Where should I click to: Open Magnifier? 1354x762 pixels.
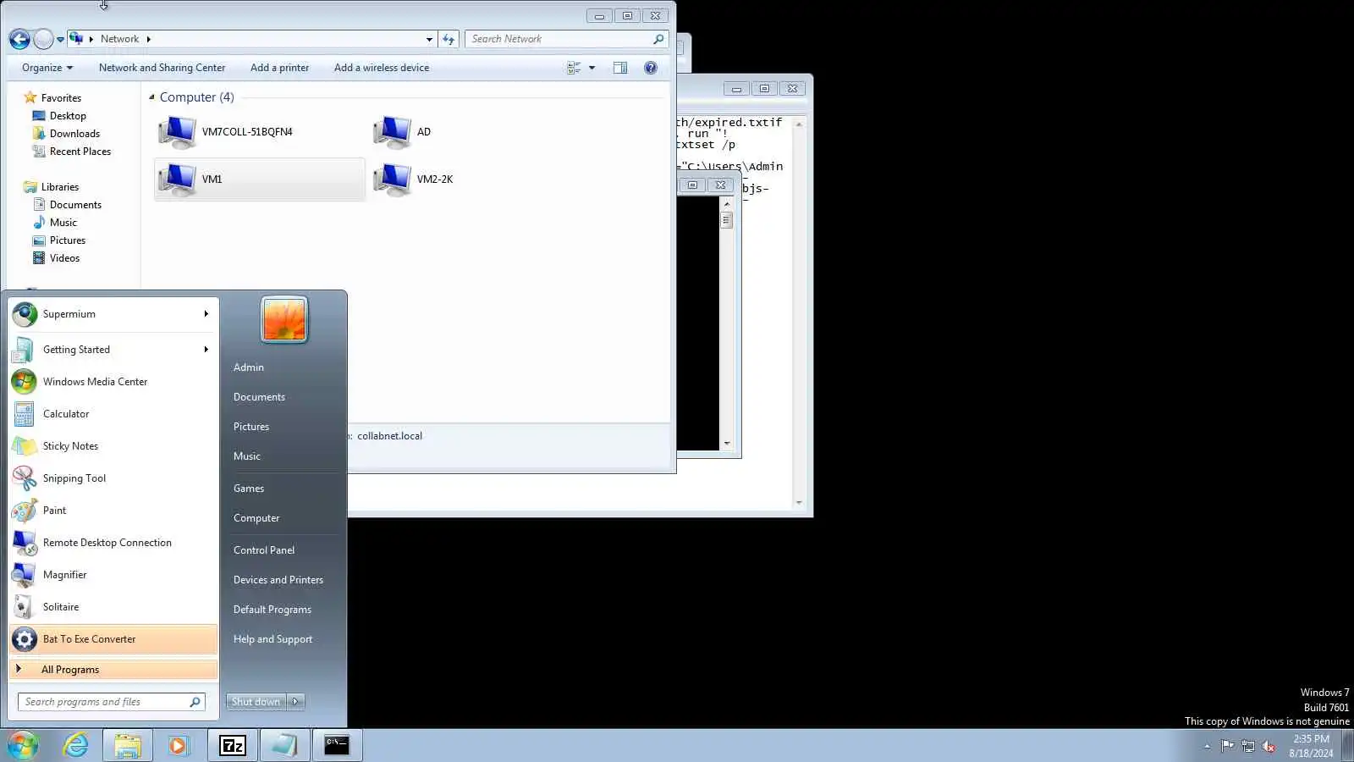point(113,575)
